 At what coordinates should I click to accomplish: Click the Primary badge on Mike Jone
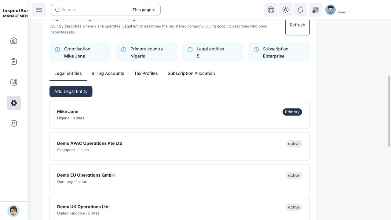coord(292,112)
